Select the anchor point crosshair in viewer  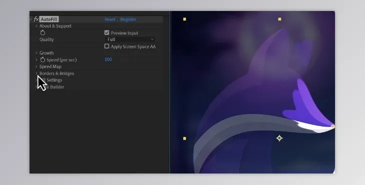[x=279, y=138]
